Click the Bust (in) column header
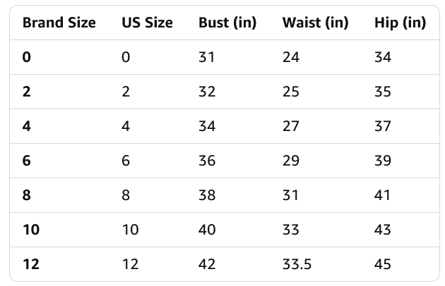The height and width of the screenshot is (286, 445). point(227,23)
